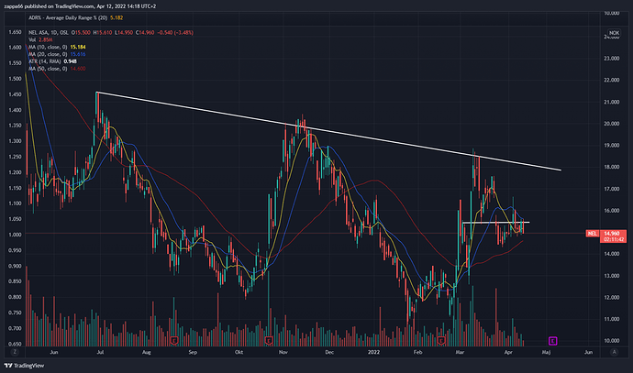Click the ADR% value 5.182

pyautogui.click(x=117, y=17)
